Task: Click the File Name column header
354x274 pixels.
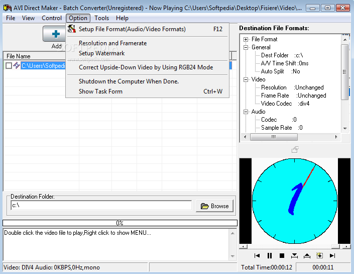Action: (35, 56)
